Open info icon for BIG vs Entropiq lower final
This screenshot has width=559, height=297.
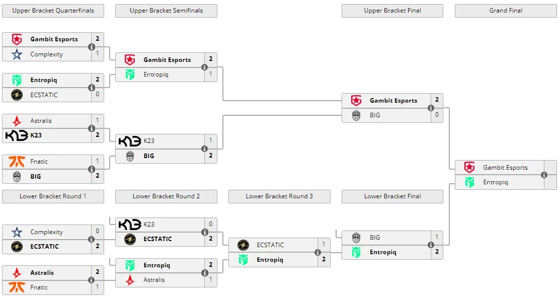[x=431, y=245]
